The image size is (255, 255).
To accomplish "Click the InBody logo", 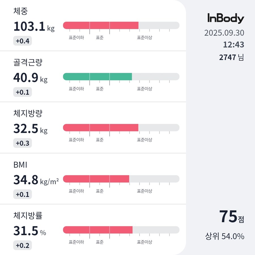I will coord(226,19).
